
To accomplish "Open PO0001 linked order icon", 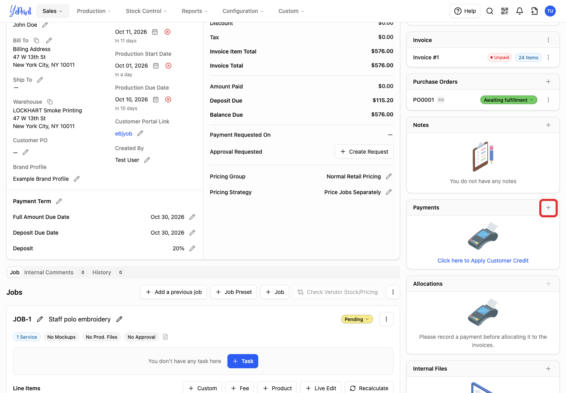I will point(441,100).
